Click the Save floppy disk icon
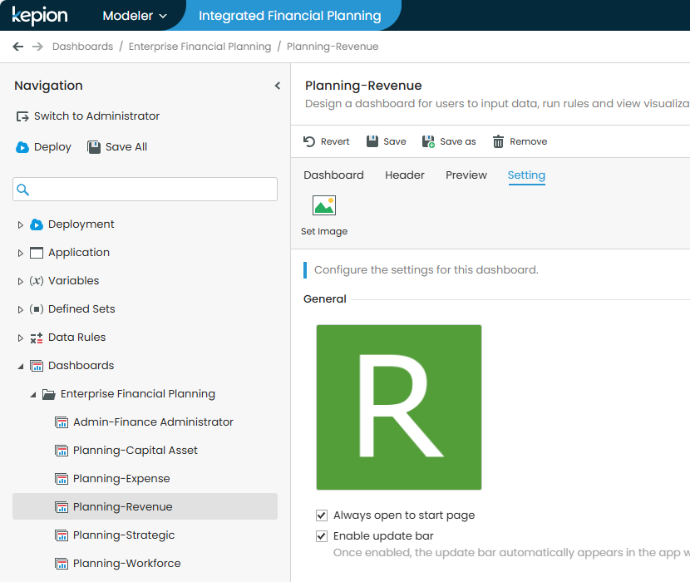 372,141
